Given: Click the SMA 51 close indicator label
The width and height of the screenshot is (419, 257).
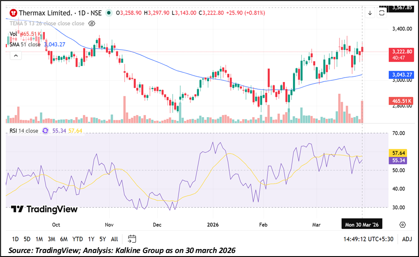Looking at the screenshot, I should tap(25, 44).
